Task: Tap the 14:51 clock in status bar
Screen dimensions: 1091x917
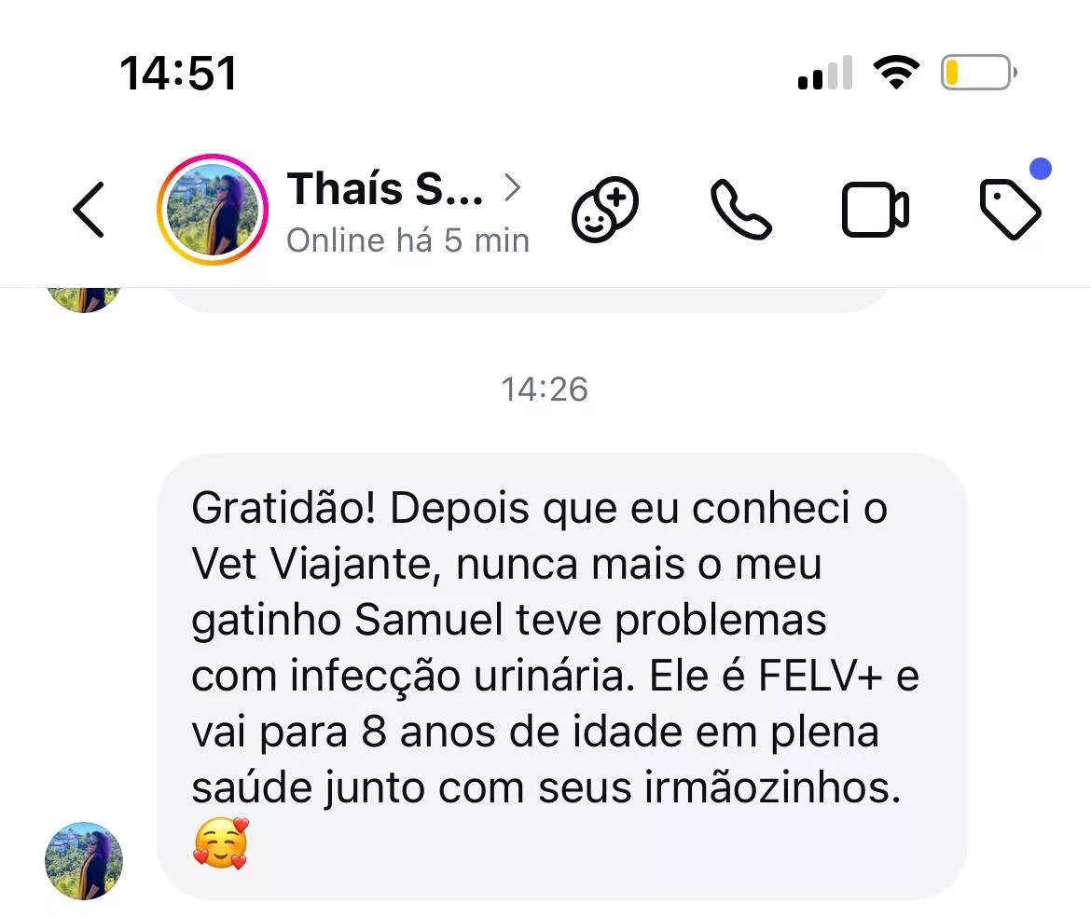Action: click(179, 73)
